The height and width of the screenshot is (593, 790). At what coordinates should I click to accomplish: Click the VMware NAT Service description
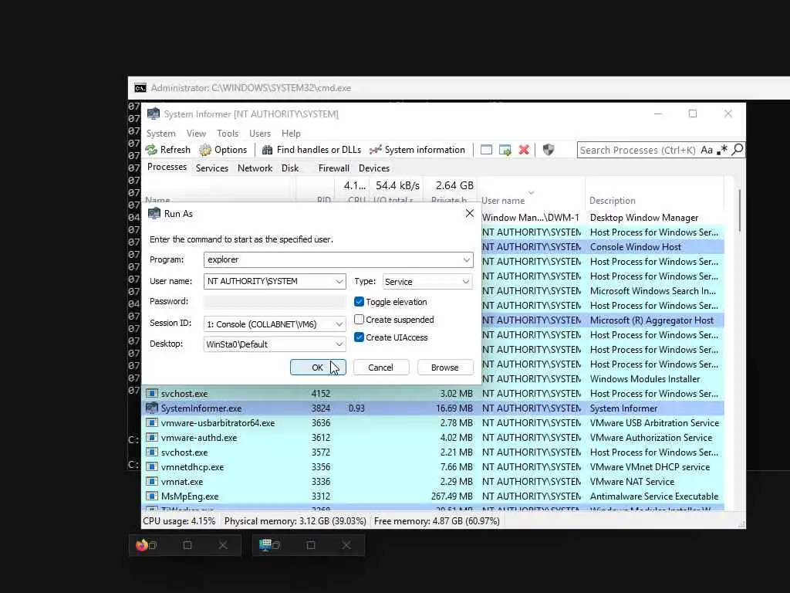point(632,482)
